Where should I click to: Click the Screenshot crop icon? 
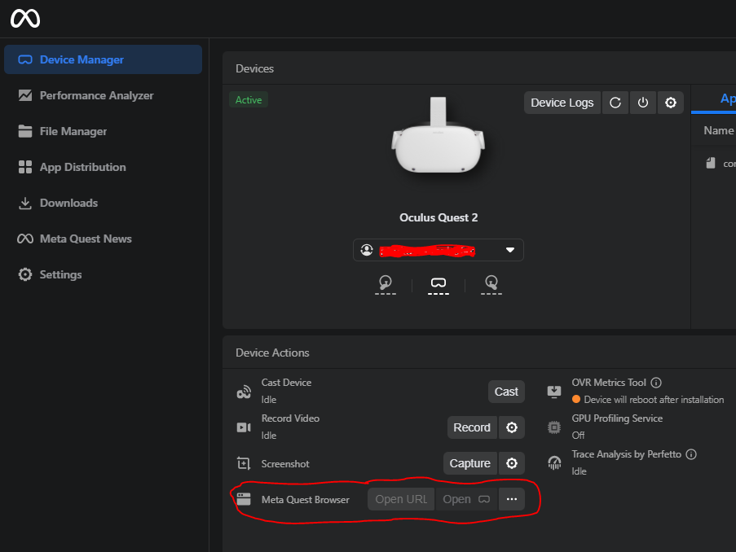(x=244, y=463)
